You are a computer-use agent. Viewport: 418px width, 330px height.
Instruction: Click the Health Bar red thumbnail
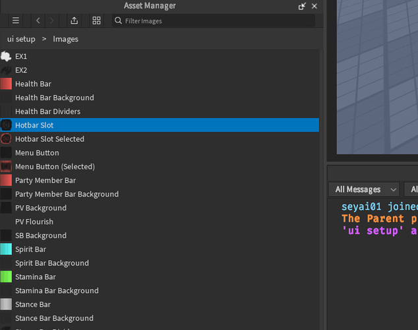coord(6,84)
